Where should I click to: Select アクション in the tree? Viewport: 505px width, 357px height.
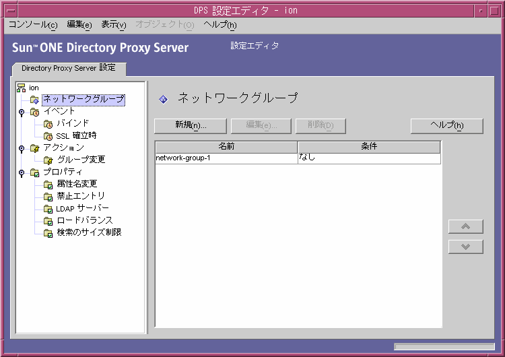64,148
